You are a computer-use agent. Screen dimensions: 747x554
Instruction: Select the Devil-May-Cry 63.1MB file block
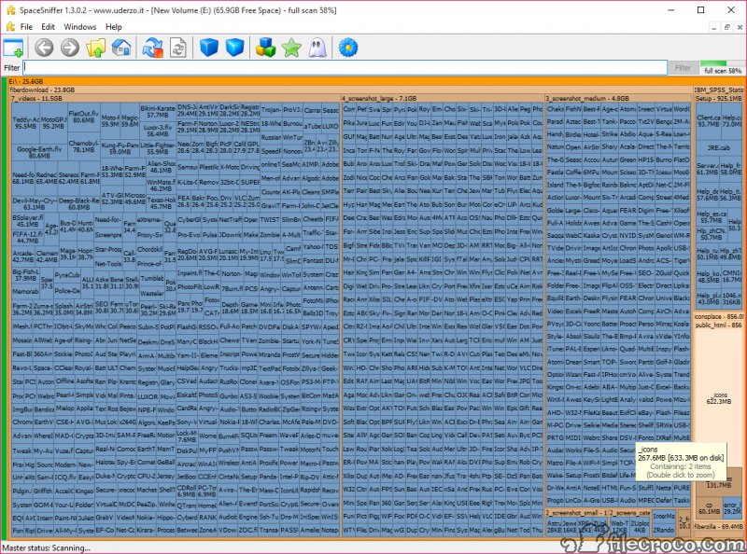pyautogui.click(x=35, y=203)
